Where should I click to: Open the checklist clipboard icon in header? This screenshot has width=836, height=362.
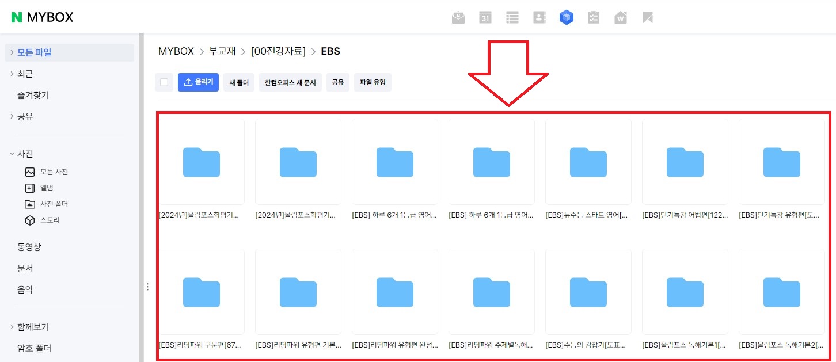tap(594, 18)
